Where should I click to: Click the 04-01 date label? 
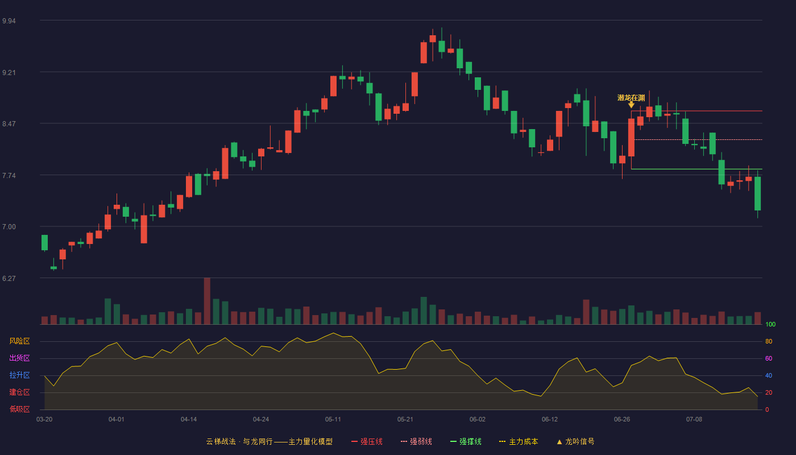[x=117, y=419]
